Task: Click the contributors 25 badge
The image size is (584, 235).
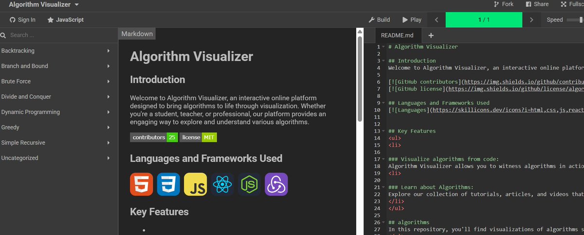Action: 154,137
